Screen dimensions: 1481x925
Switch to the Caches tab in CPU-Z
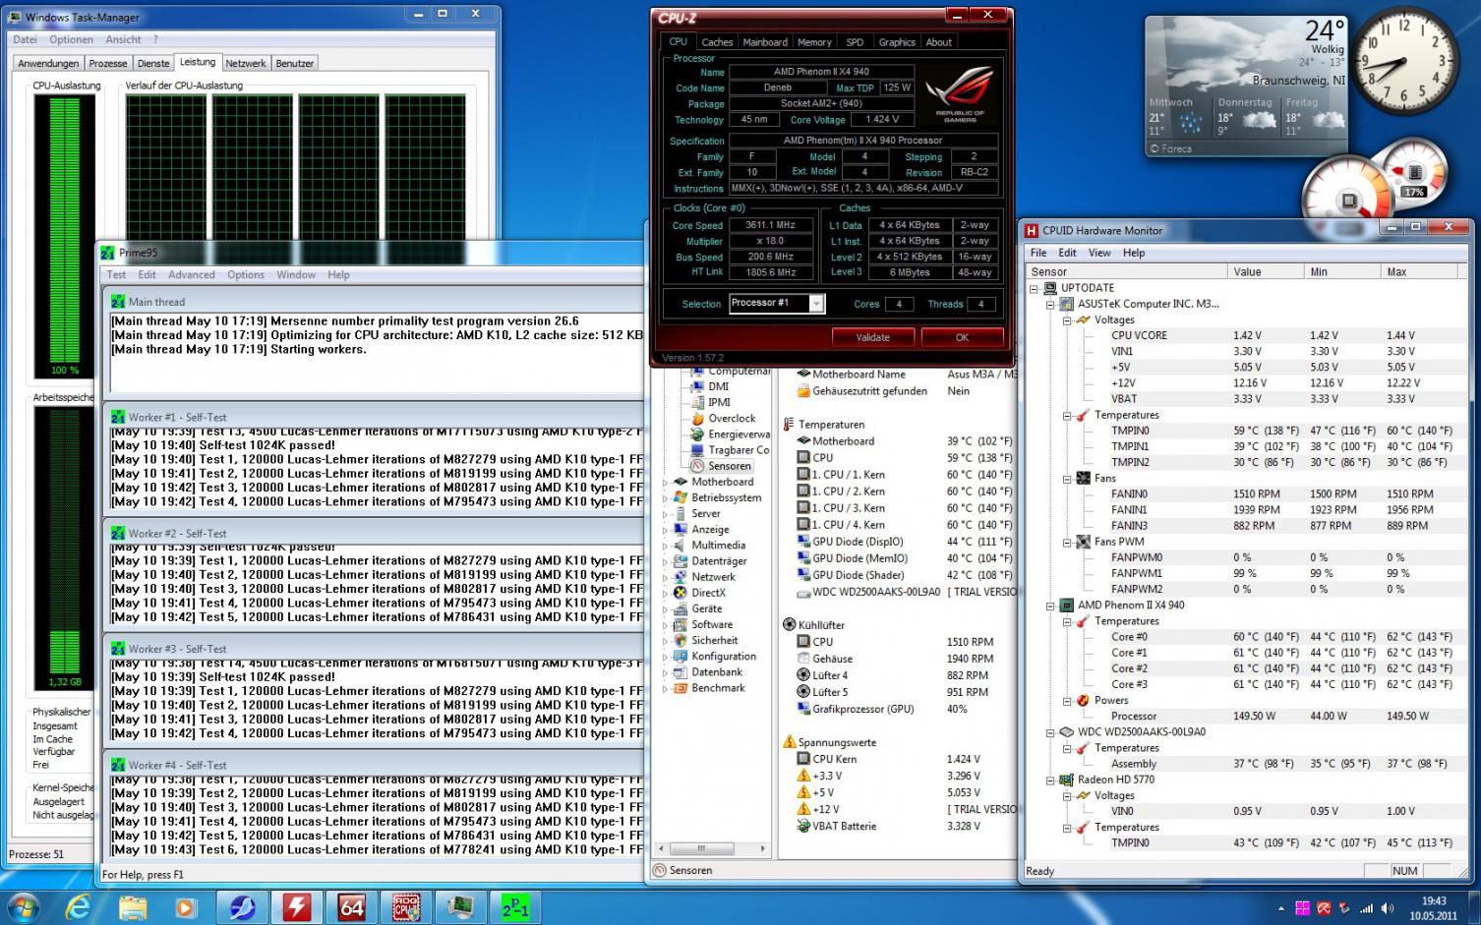717,42
